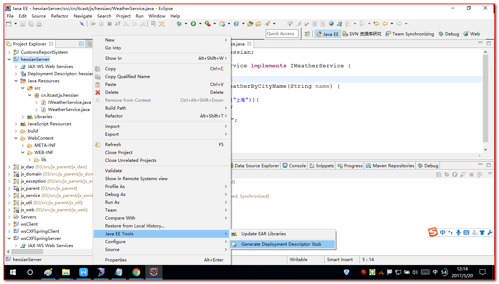Select the Progress tab
The image size is (499, 284).
point(350,165)
